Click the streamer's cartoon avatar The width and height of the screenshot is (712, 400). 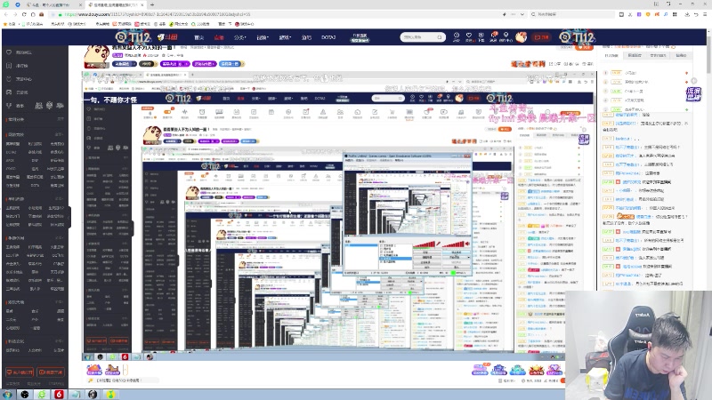[x=96, y=56]
